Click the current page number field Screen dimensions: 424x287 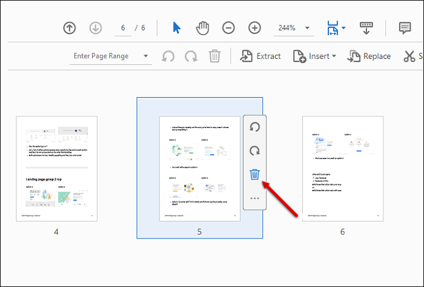click(x=122, y=28)
